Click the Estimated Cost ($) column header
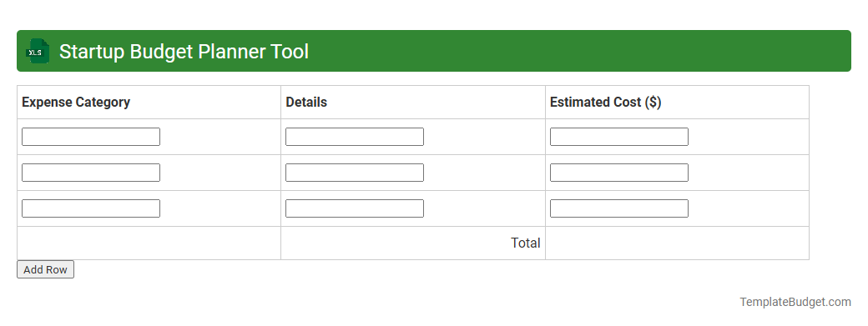 677,103
